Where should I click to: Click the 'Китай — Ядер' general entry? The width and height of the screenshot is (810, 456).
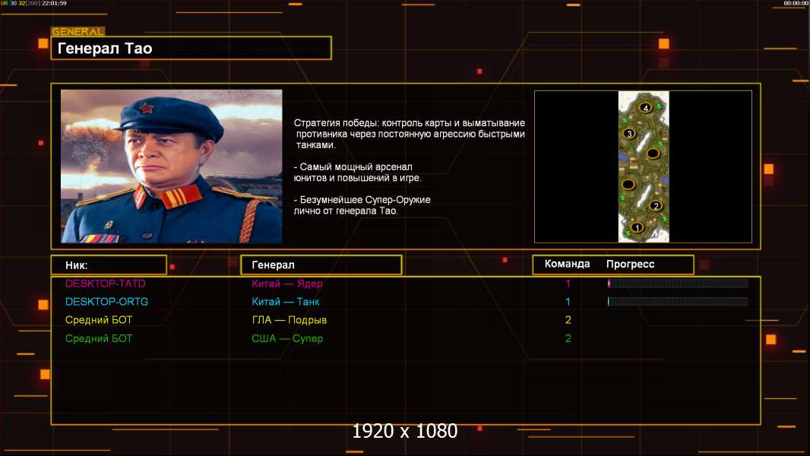[287, 283]
